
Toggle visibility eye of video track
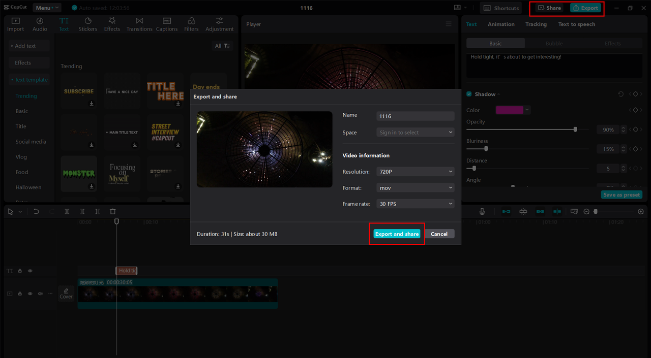click(x=30, y=294)
